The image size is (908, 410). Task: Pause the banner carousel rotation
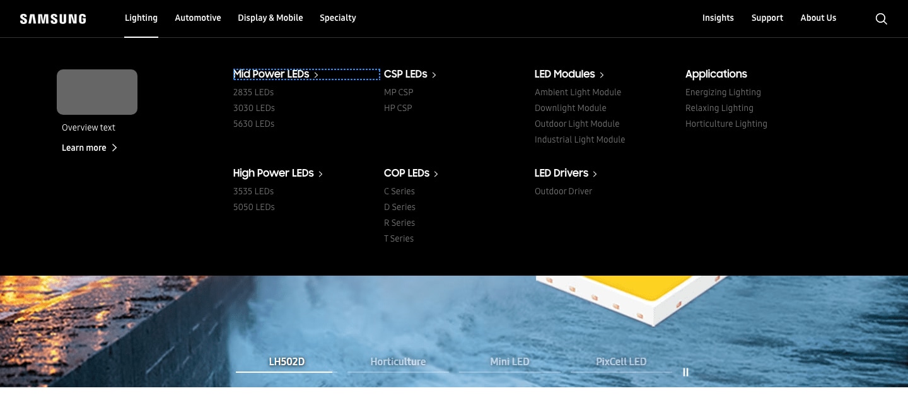(x=685, y=372)
